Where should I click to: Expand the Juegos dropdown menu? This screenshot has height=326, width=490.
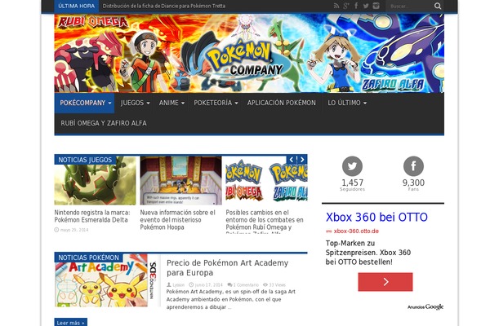click(135, 103)
